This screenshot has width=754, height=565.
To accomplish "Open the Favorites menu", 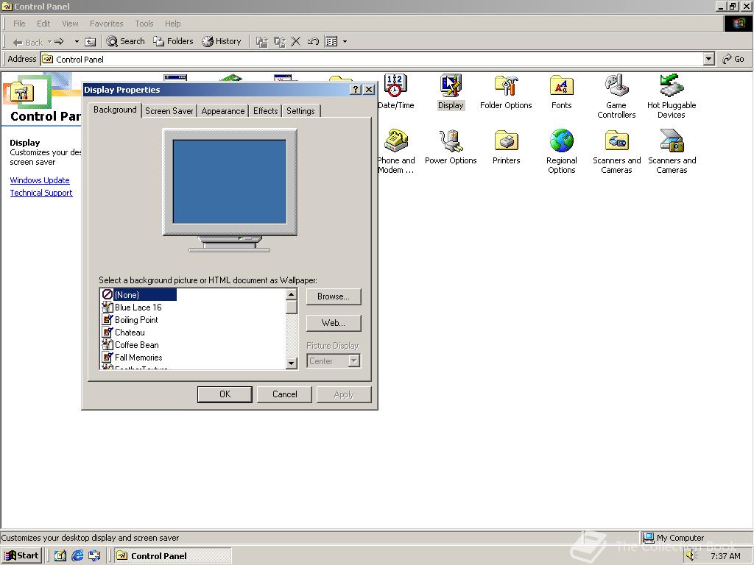I will tap(106, 24).
